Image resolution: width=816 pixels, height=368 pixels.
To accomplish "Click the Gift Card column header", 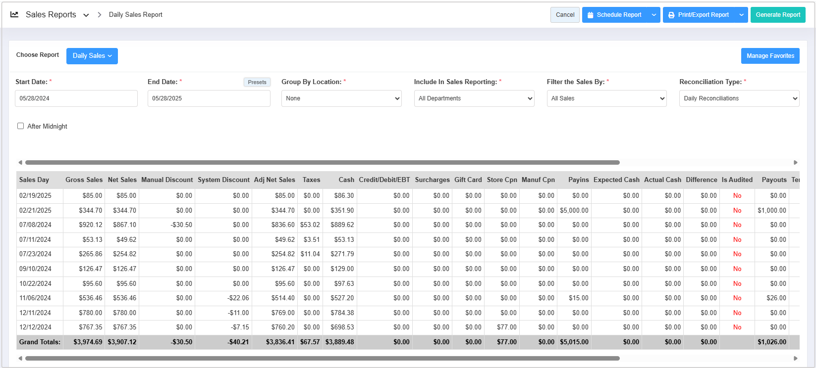I will tap(468, 180).
